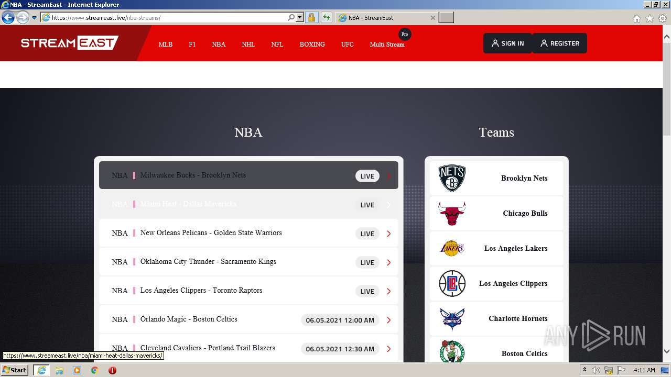
Task: Click the Chicago Bulls team logo
Action: click(452, 213)
